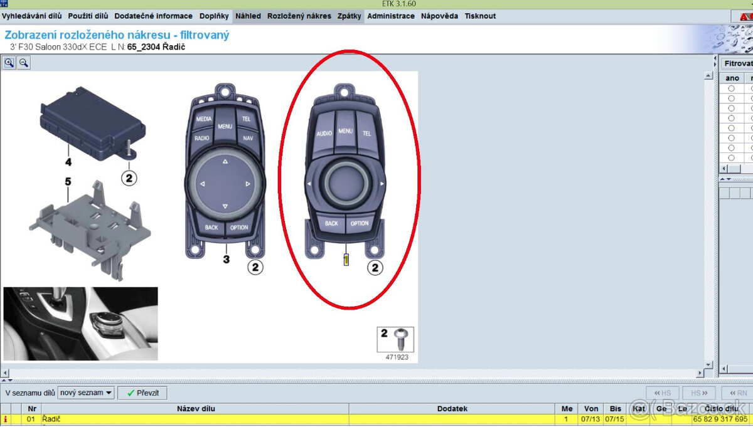The width and height of the screenshot is (753, 427).
Task: Click the zoom out magnifier icon
Action: coord(23,63)
